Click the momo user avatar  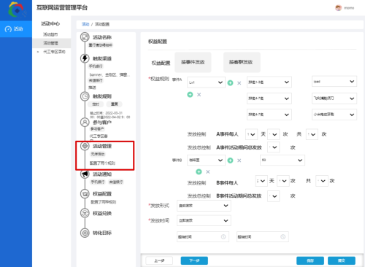pos(338,8)
